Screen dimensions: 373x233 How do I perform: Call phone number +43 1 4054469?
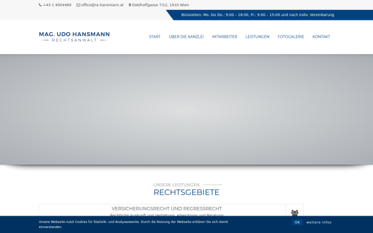coord(57,5)
